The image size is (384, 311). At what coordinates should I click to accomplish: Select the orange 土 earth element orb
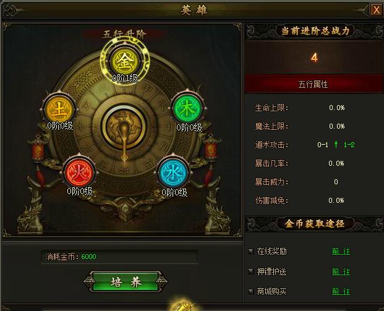click(59, 109)
